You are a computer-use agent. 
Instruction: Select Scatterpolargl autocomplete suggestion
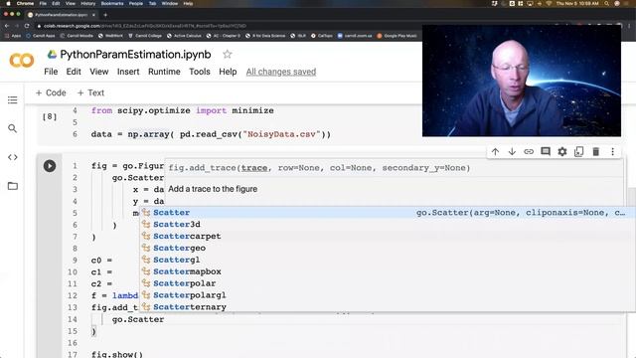point(388,295)
